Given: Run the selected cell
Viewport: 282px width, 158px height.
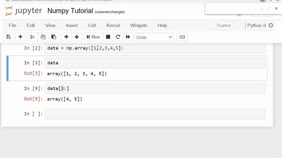Looking at the screenshot, I should pyautogui.click(x=93, y=37).
